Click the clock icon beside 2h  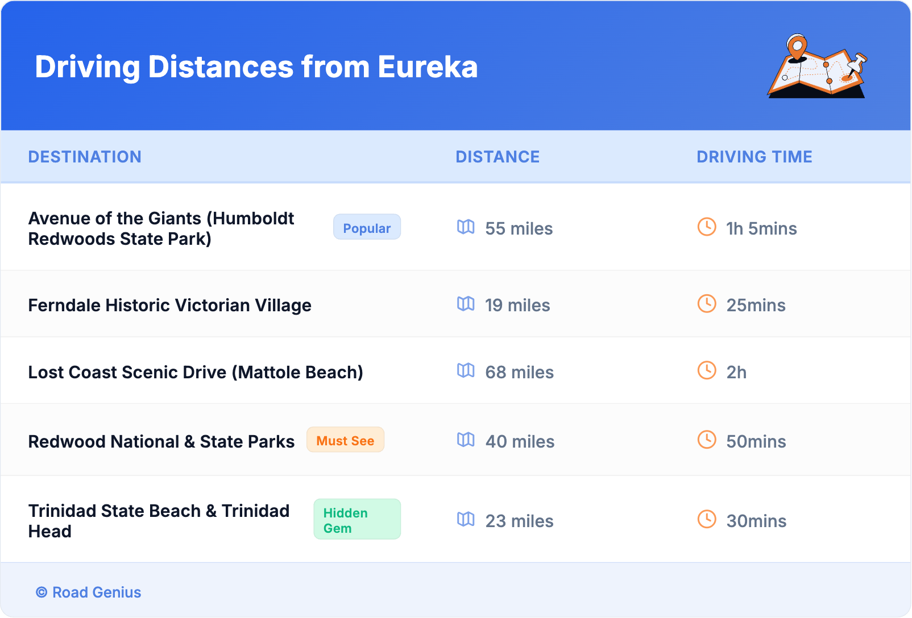707,370
